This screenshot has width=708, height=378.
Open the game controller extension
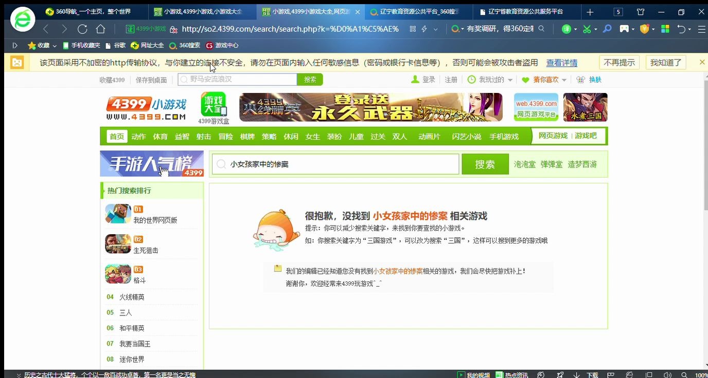pos(624,29)
